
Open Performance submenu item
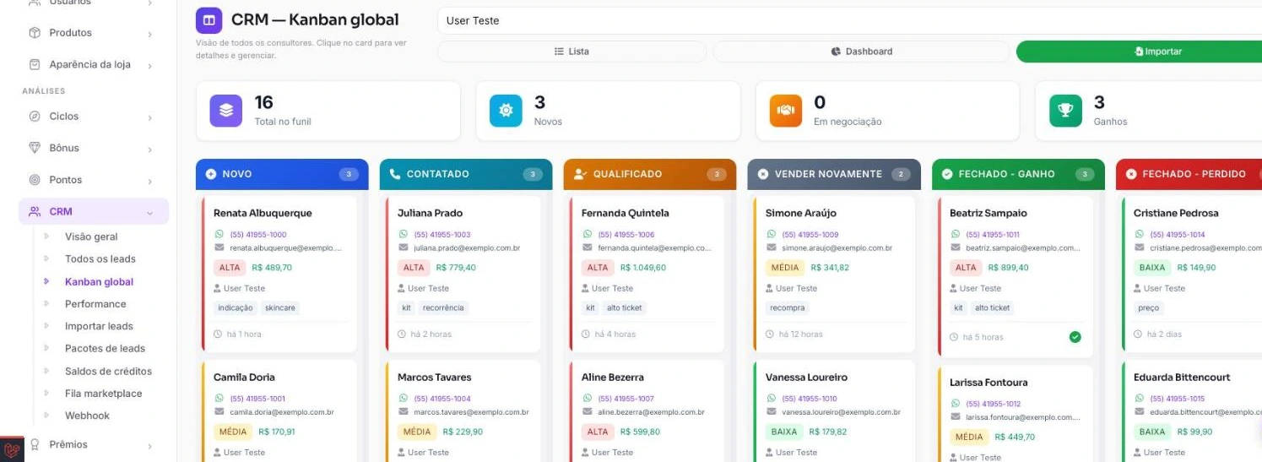95,304
